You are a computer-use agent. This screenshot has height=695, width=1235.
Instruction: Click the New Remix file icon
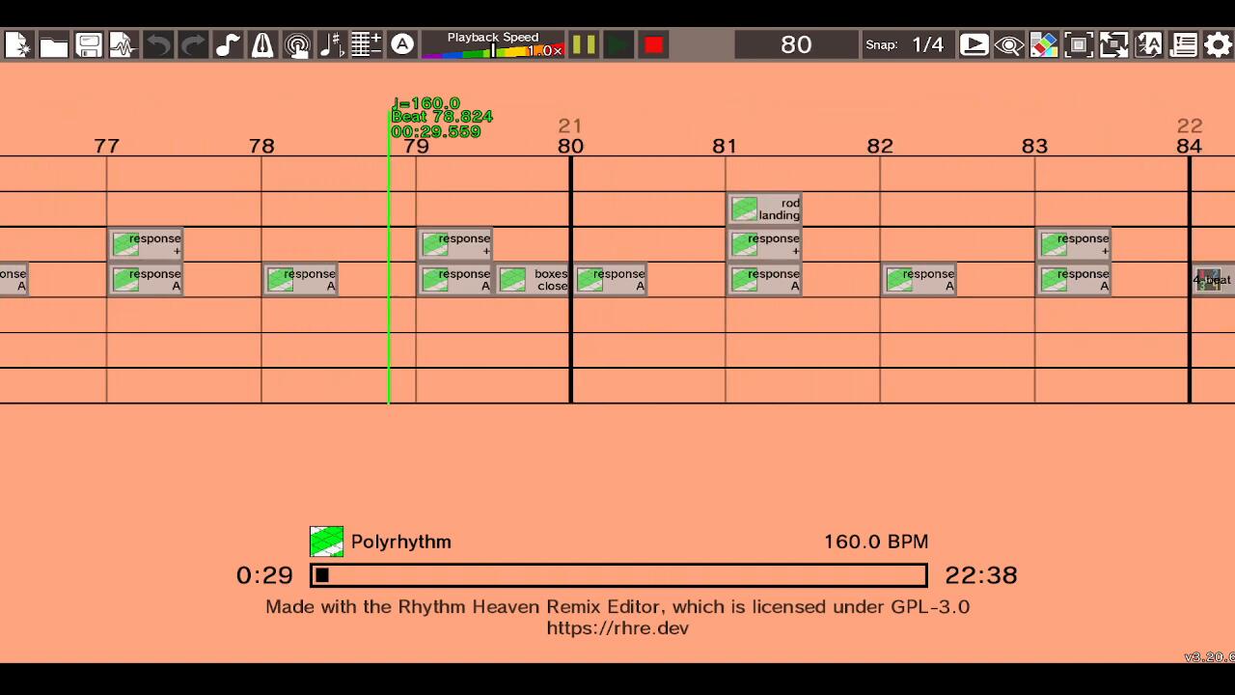[x=18, y=45]
